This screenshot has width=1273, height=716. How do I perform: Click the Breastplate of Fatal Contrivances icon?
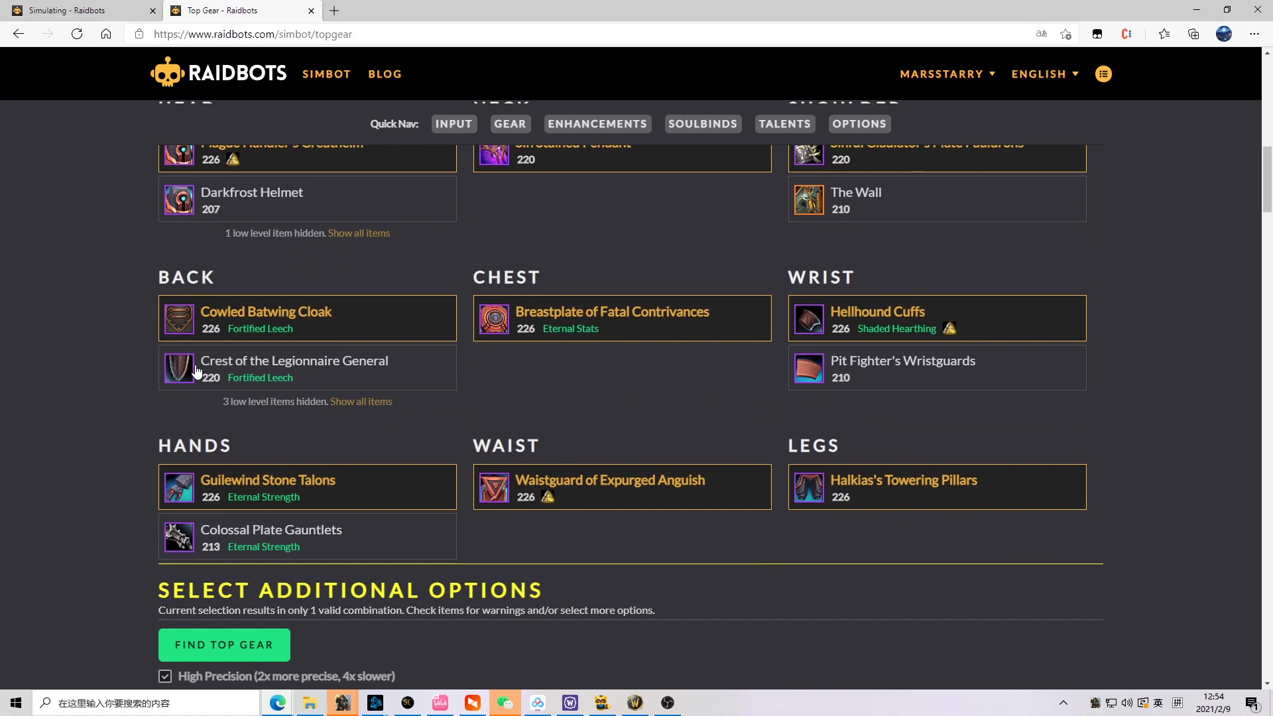click(x=493, y=318)
